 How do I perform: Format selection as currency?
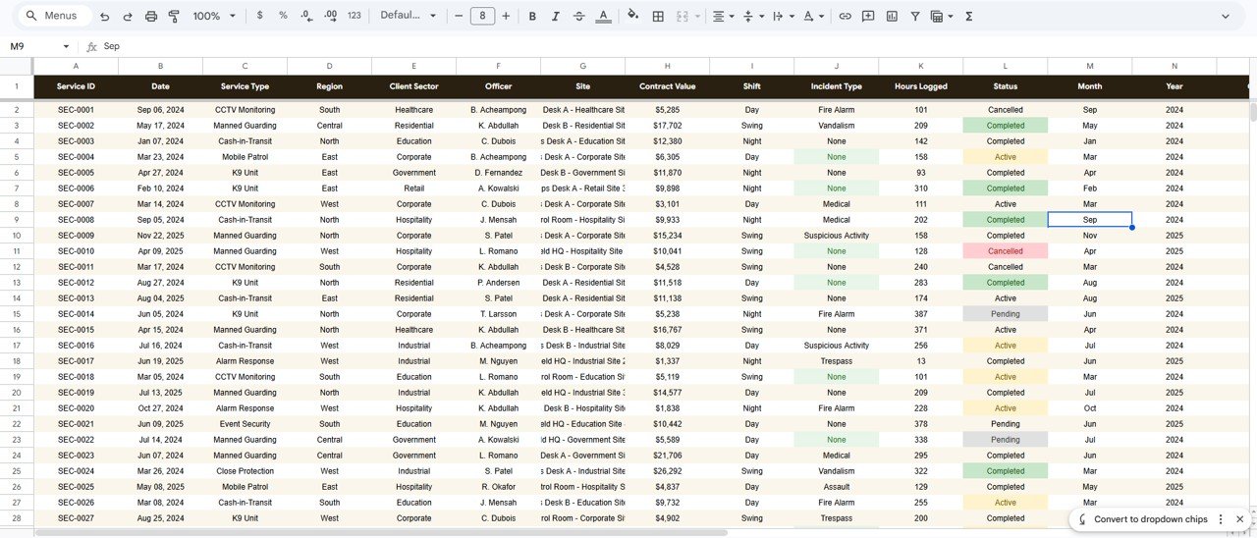click(259, 16)
